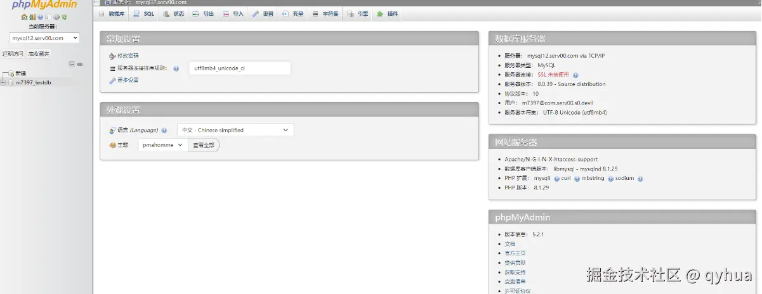This screenshot has height=294, width=762.
Task: Click the green reload navigation icon
Action: tap(64, 17)
